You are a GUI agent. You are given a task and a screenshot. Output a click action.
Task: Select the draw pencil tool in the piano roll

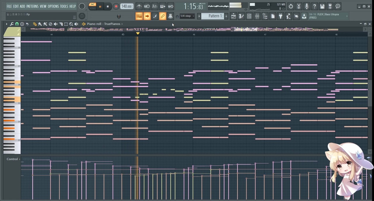click(35, 24)
